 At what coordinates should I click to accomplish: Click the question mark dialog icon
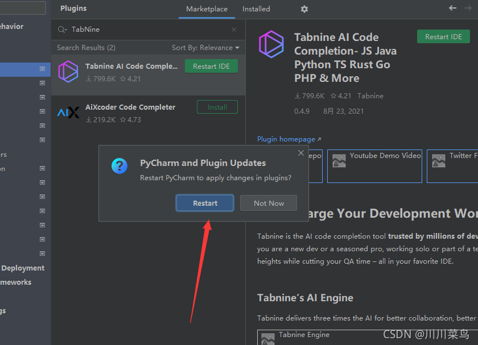[119, 166]
